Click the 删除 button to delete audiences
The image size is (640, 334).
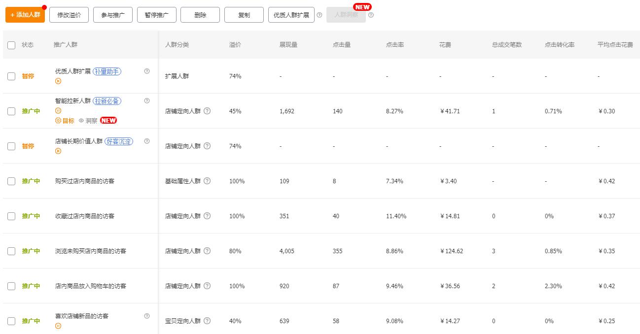pos(200,15)
